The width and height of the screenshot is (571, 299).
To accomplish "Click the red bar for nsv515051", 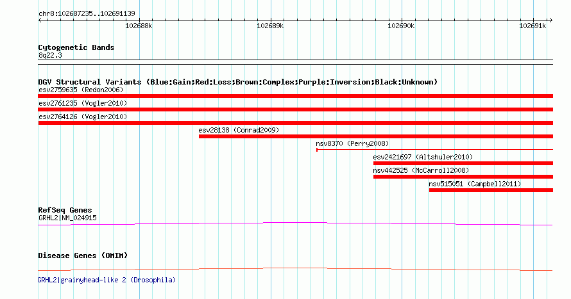I will coord(491,190).
